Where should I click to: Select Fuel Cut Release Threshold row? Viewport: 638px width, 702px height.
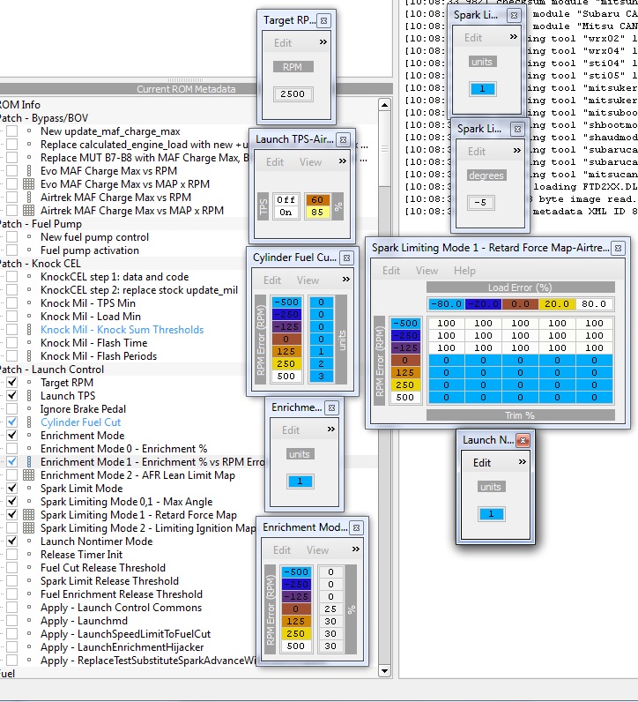click(x=103, y=568)
